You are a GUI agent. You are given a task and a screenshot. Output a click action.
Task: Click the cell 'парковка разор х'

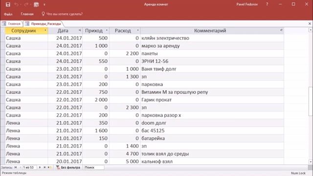pyautogui.click(x=212, y=115)
